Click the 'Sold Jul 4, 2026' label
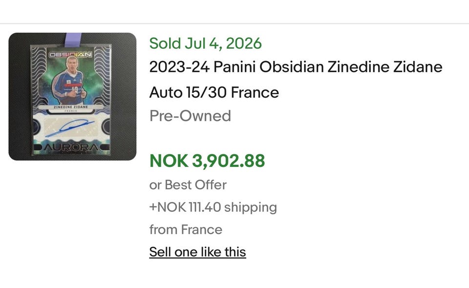Viewport: 469px width, 288px height. point(206,43)
